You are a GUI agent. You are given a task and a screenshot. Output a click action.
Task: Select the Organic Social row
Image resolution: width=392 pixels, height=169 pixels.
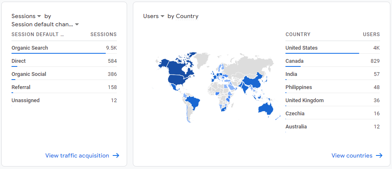point(64,74)
